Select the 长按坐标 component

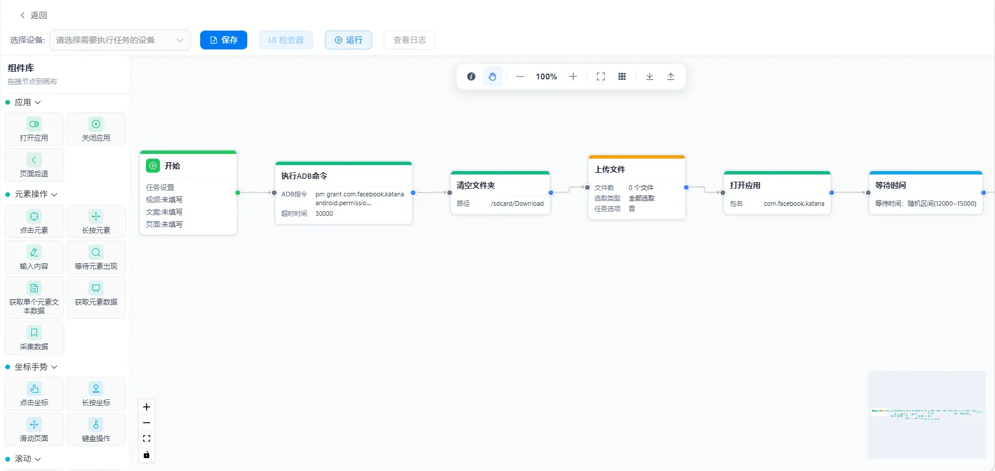(96, 394)
